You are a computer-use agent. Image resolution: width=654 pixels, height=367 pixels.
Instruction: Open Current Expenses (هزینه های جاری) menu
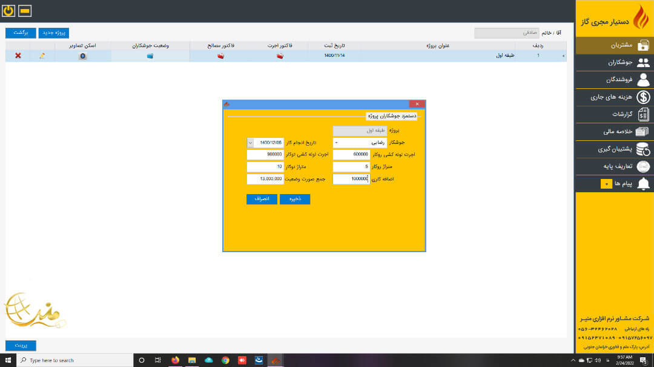point(614,97)
